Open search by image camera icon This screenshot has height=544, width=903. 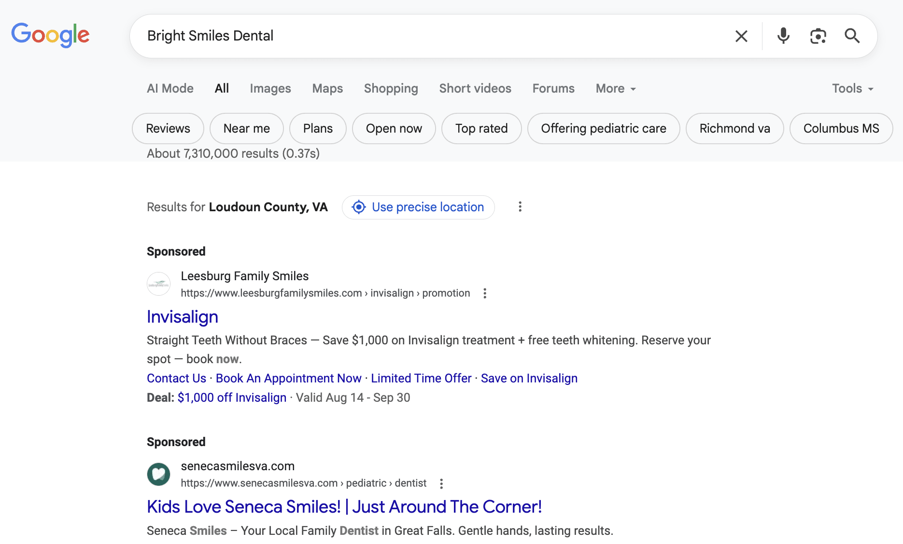818,36
